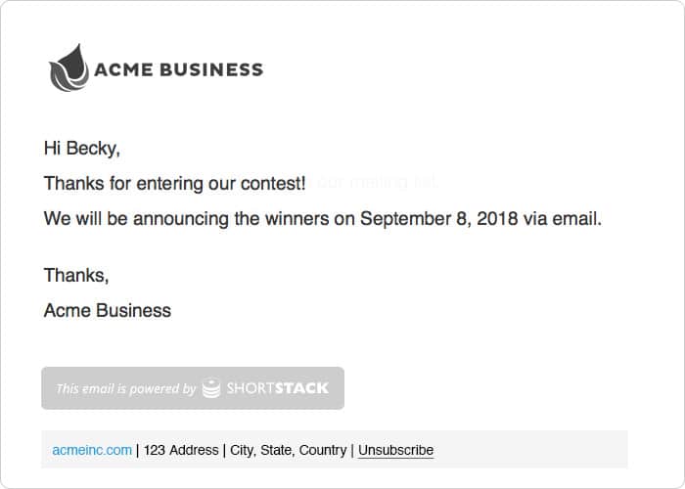Click "City, State, Country" in the footer
Viewport: 685px width, 489px height.
[x=289, y=450]
